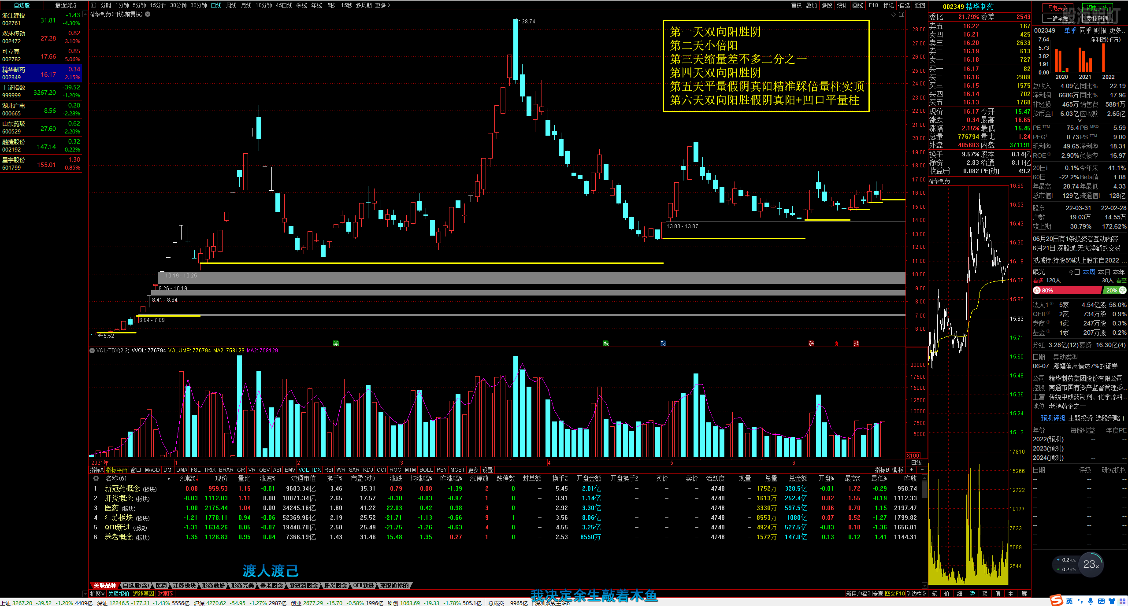Click the 涨 event marker on chart
Screen dimensions: 1128x606
click(x=811, y=344)
